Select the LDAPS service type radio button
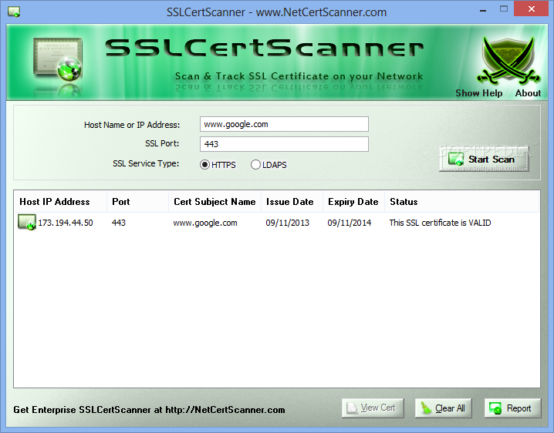This screenshot has height=433, width=554. pos(255,164)
